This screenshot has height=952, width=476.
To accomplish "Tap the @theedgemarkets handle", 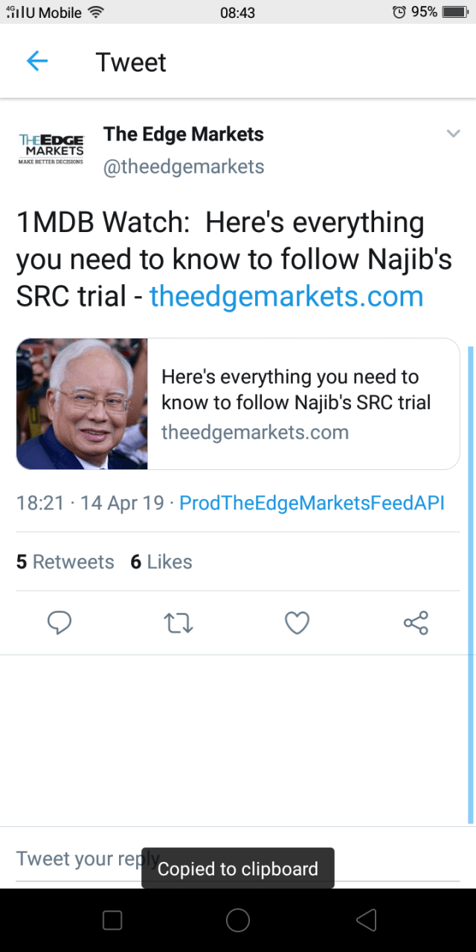I will 184,167.
